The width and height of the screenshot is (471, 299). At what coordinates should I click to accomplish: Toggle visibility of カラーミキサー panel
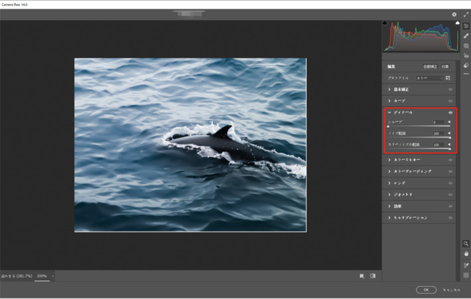(x=450, y=160)
